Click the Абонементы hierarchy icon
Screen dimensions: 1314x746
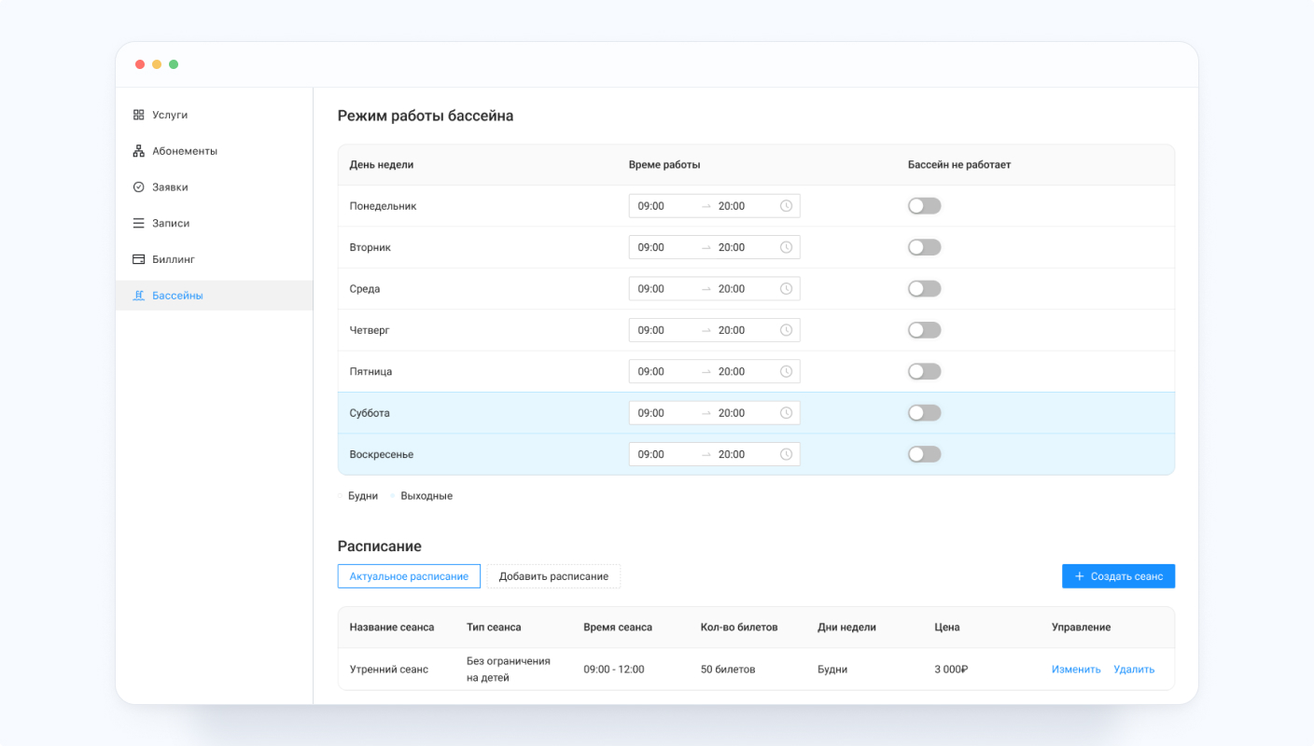[138, 151]
